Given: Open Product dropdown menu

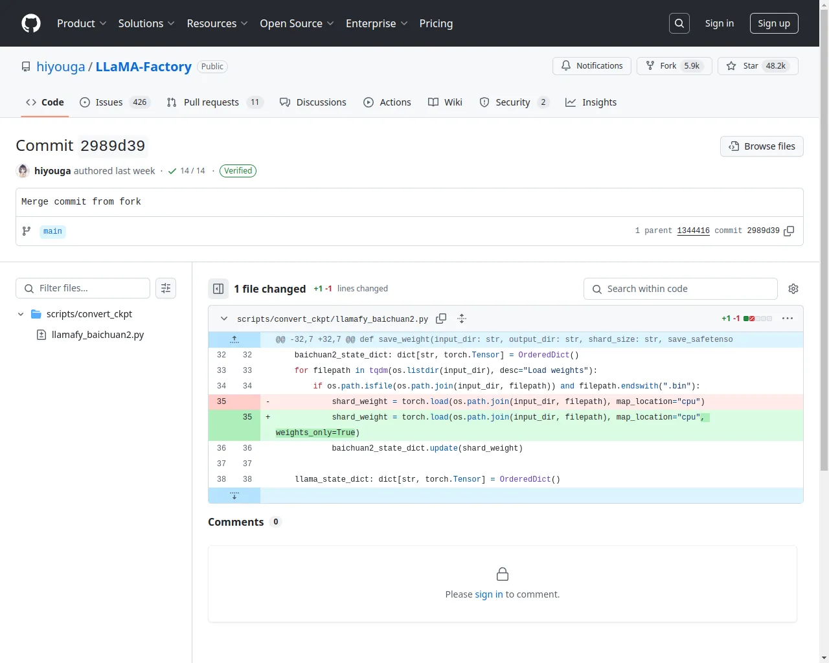Looking at the screenshot, I should tap(82, 23).
